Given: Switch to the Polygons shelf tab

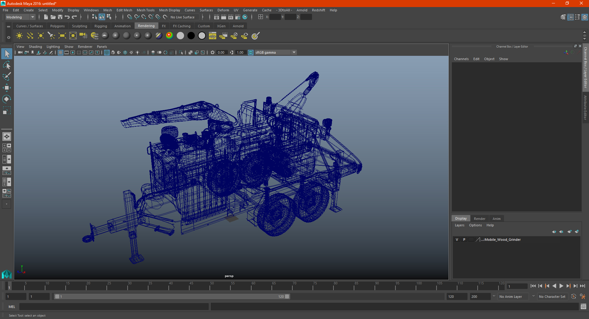Looking at the screenshot, I should click(x=57, y=26).
